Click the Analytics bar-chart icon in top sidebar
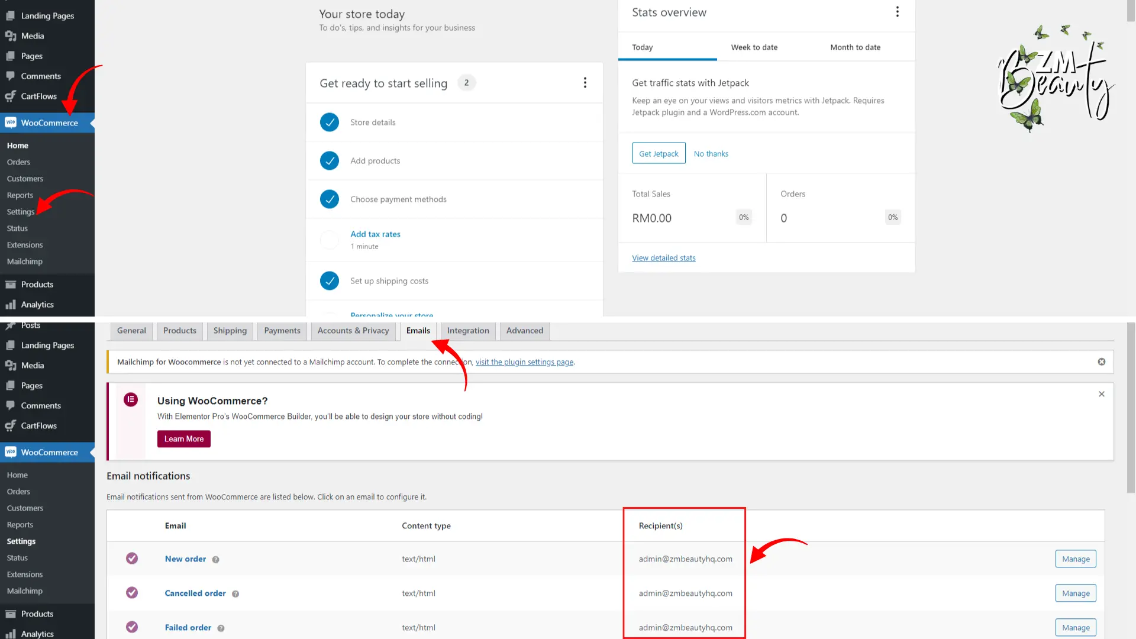This screenshot has height=639, width=1136. (10, 305)
